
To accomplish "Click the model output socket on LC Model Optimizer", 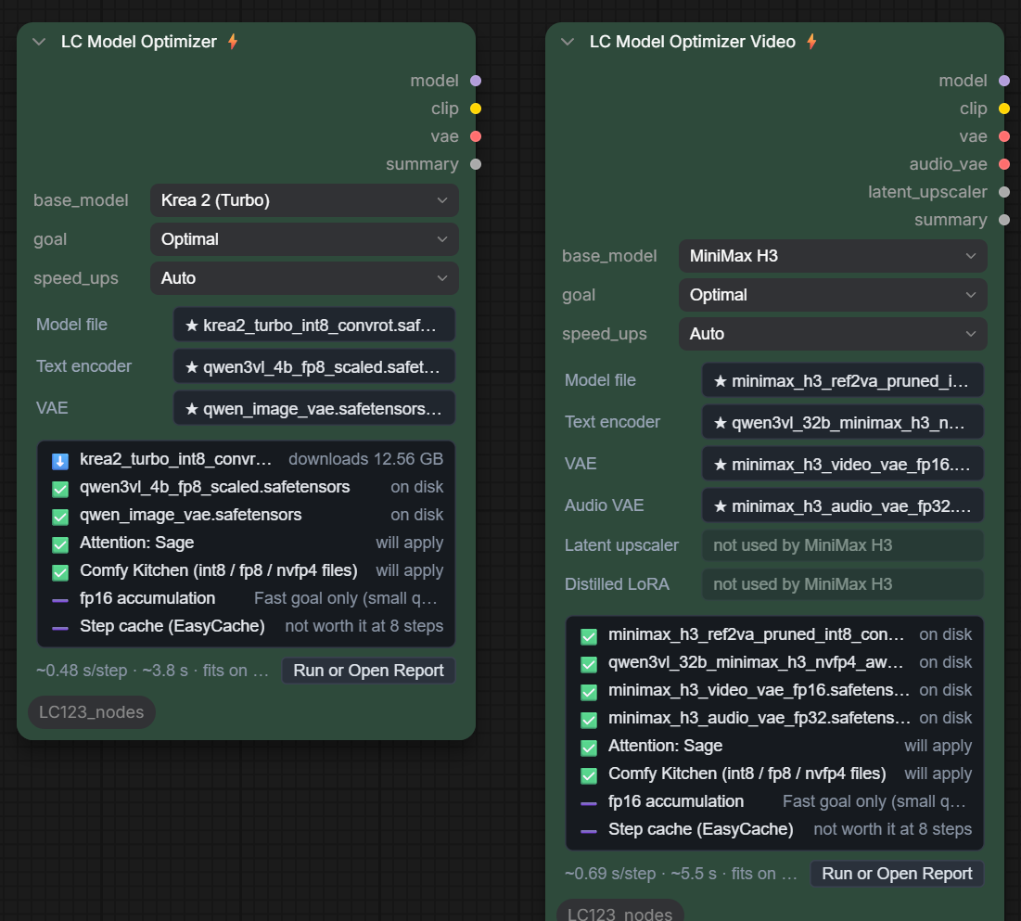I will (476, 81).
